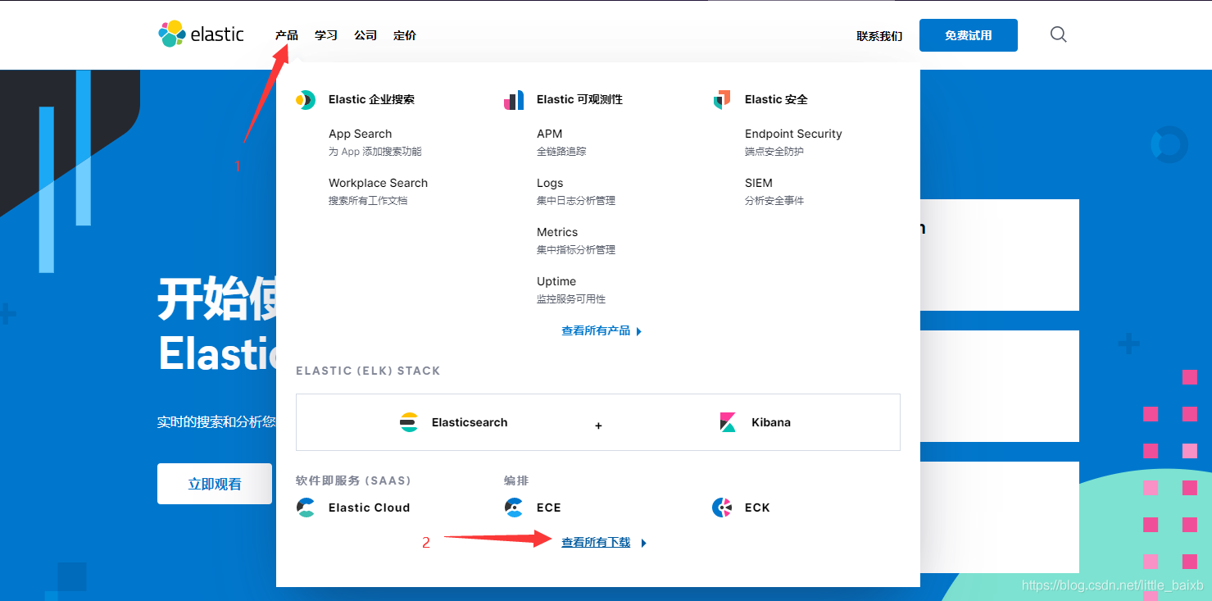The height and width of the screenshot is (601, 1212).
Task: Open Kibana link
Action: tap(771, 422)
